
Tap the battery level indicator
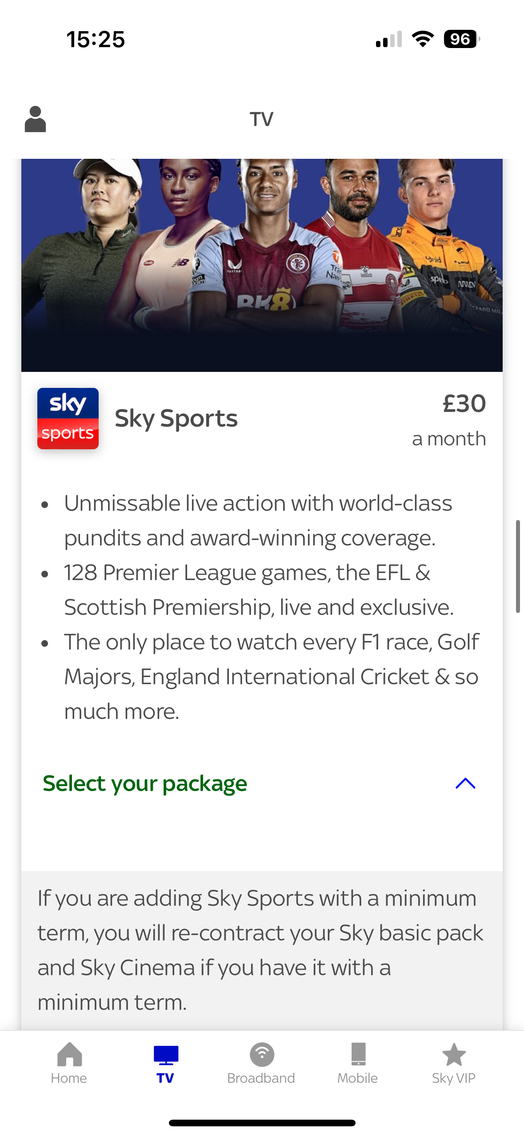click(x=461, y=39)
